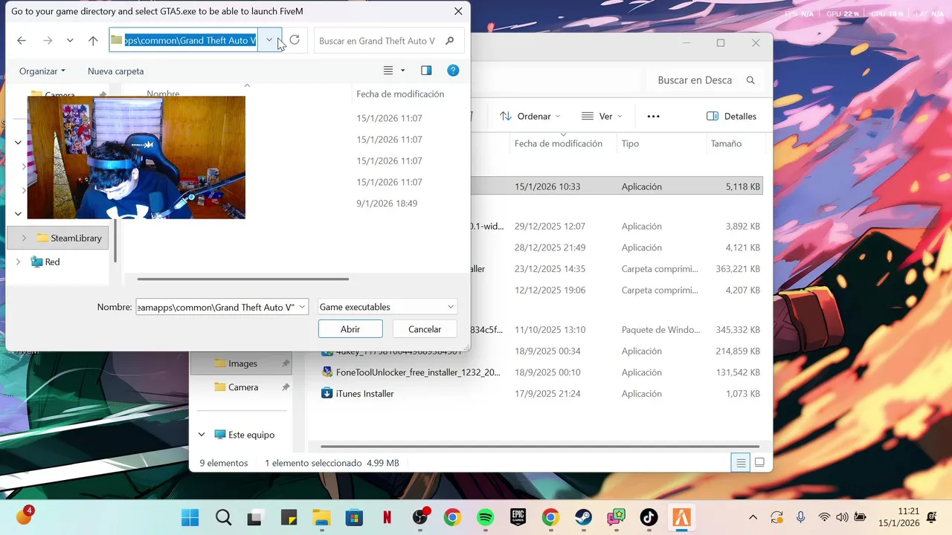This screenshot has width=952, height=535.
Task: Open File Explorer from taskbar
Action: (x=321, y=517)
